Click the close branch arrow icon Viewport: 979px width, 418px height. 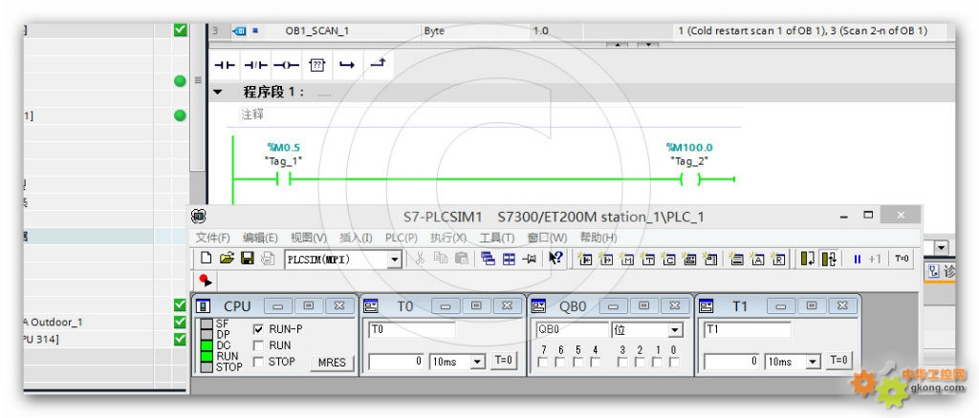378,64
